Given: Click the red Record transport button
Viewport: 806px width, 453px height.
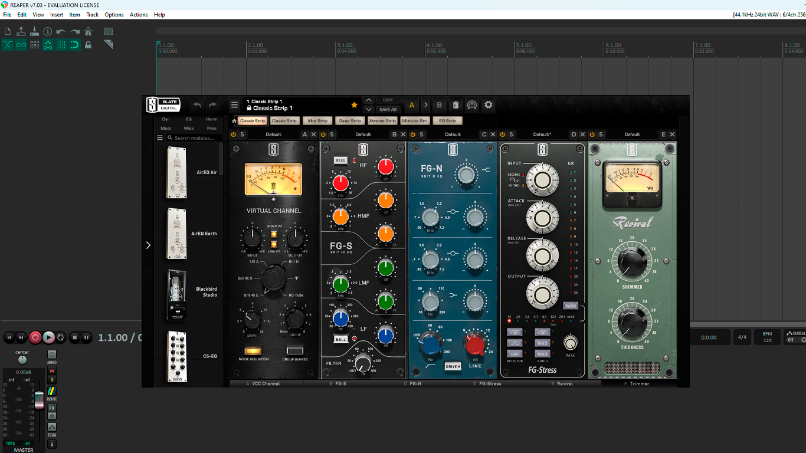Looking at the screenshot, I should [35, 337].
